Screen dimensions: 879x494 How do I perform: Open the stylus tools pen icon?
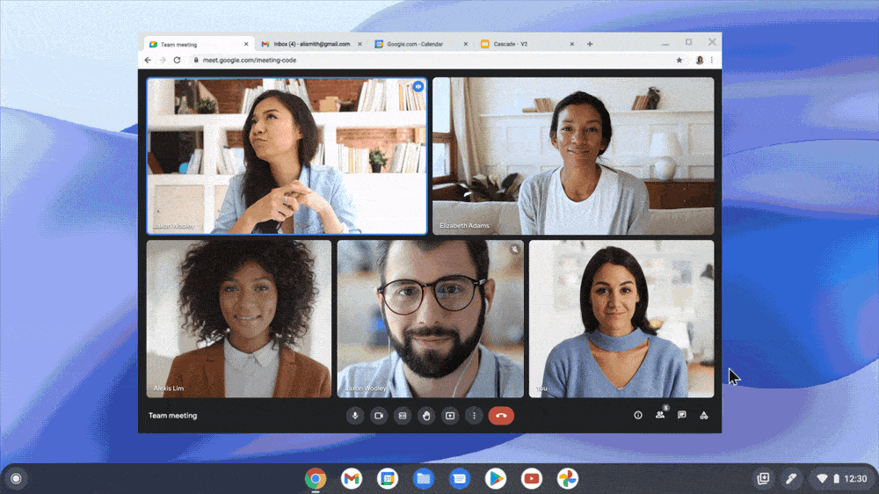791,478
